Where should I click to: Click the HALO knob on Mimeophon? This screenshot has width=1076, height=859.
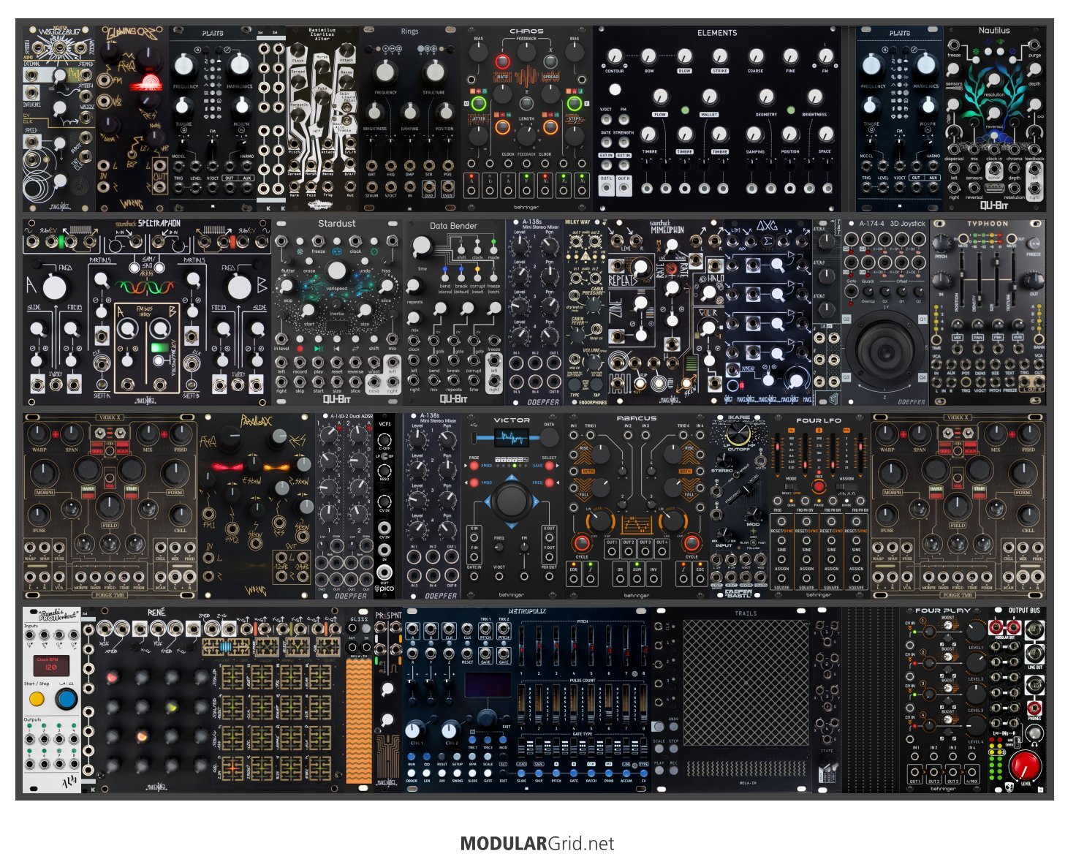coord(708,293)
